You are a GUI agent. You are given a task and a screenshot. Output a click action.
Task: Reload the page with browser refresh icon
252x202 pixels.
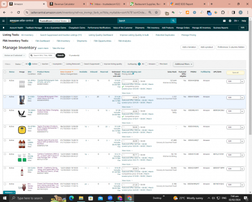tap(19, 12)
